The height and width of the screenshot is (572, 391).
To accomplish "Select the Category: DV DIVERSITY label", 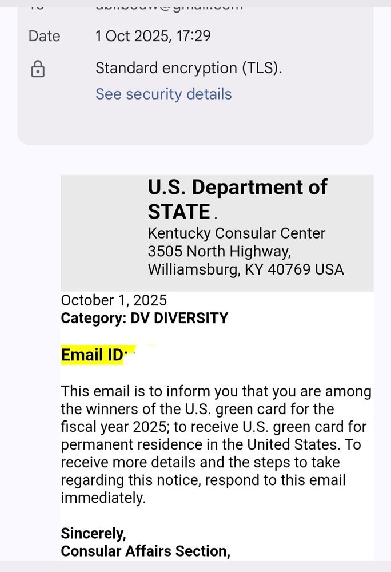I will pyautogui.click(x=145, y=318).
